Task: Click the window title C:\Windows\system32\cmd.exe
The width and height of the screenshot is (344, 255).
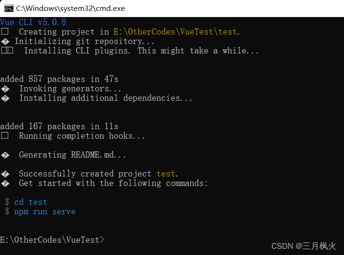Action: click(71, 9)
